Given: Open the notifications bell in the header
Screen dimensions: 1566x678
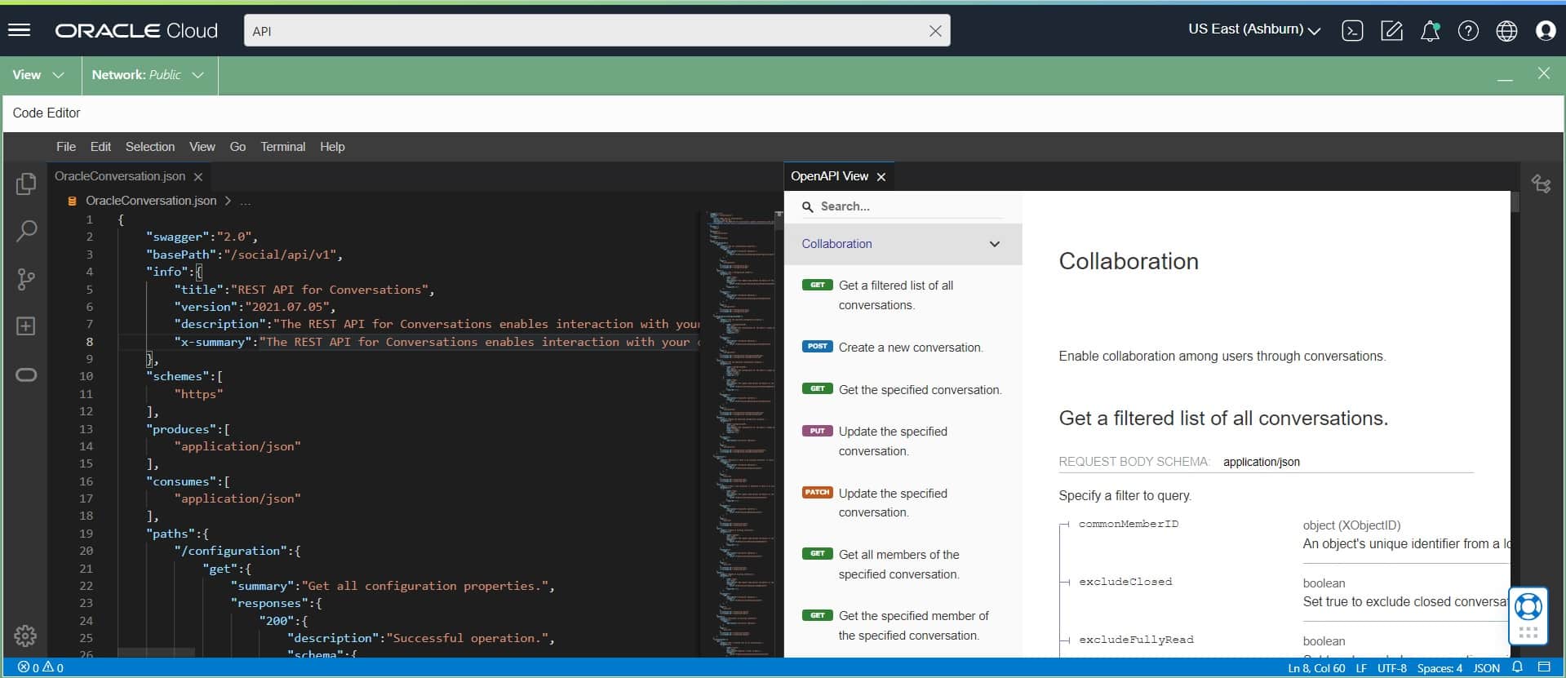Looking at the screenshot, I should pyautogui.click(x=1430, y=31).
